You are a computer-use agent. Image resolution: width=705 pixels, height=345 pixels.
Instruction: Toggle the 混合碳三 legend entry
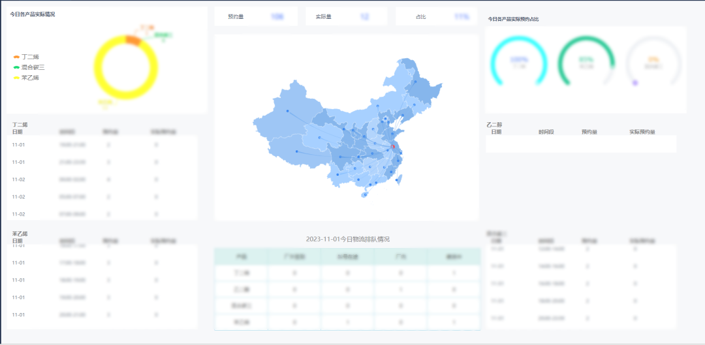click(x=29, y=67)
